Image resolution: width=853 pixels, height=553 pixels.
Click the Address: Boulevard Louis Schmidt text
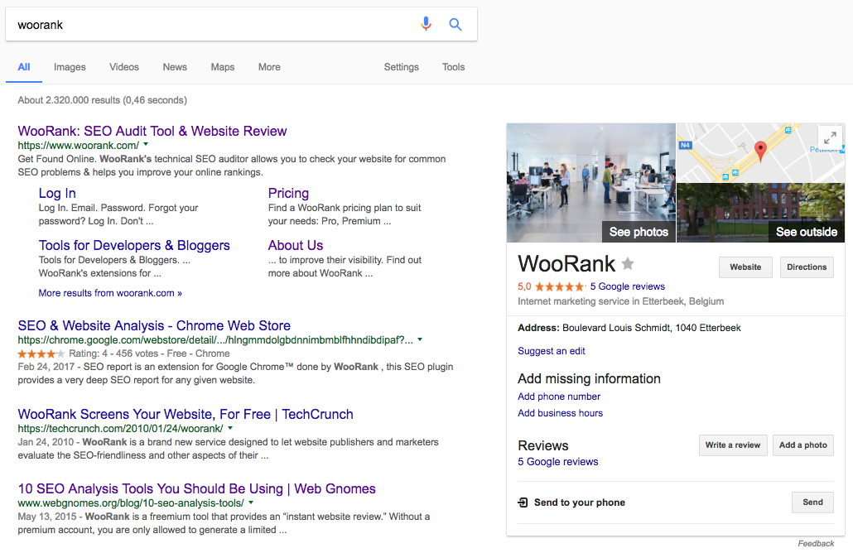click(629, 328)
